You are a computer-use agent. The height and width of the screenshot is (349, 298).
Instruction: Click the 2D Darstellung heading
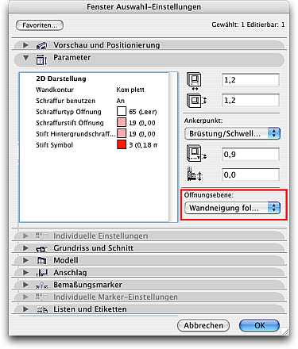point(61,79)
